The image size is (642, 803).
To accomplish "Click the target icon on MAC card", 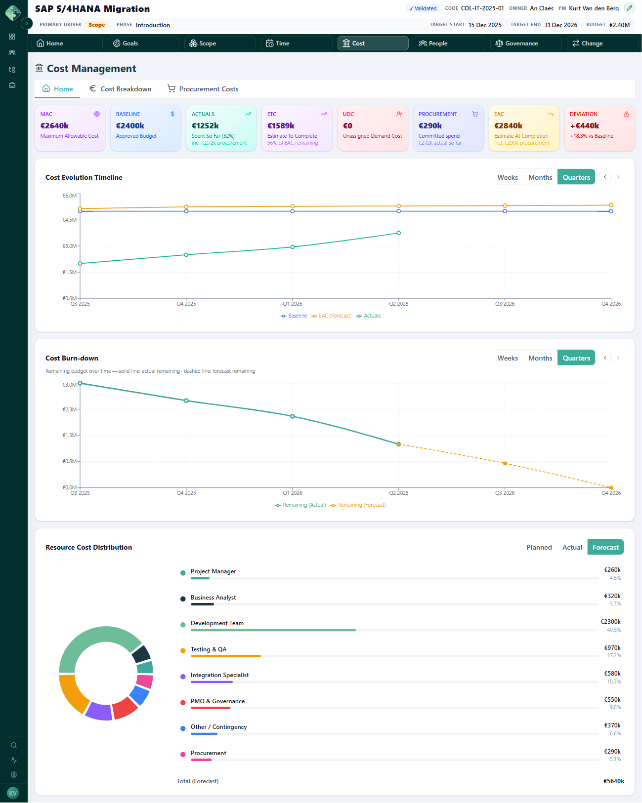I will (x=97, y=114).
